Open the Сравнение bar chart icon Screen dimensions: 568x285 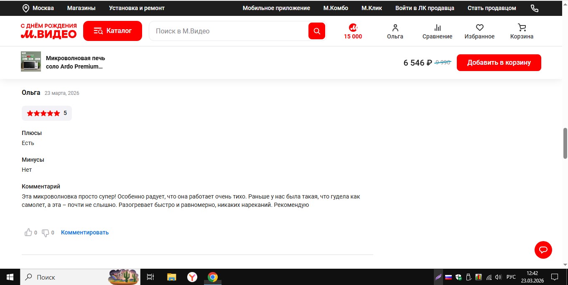tap(438, 28)
